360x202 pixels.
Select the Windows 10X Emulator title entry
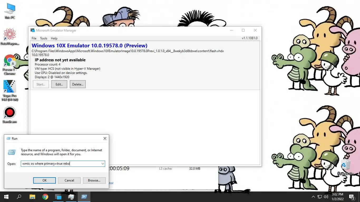point(89,46)
